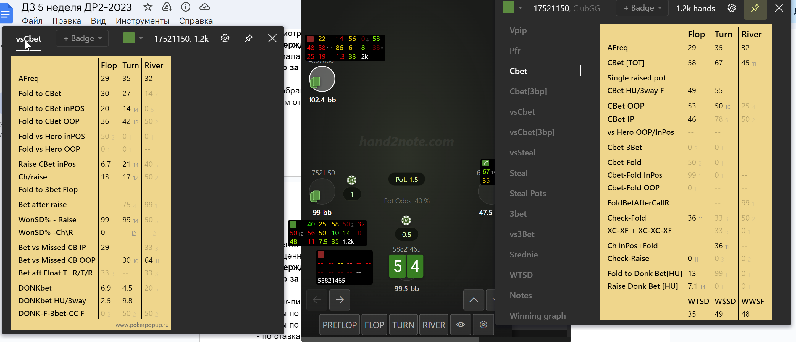The image size is (796, 342).
Task: Select vsSteal in the stats sidebar
Action: pyautogui.click(x=522, y=153)
